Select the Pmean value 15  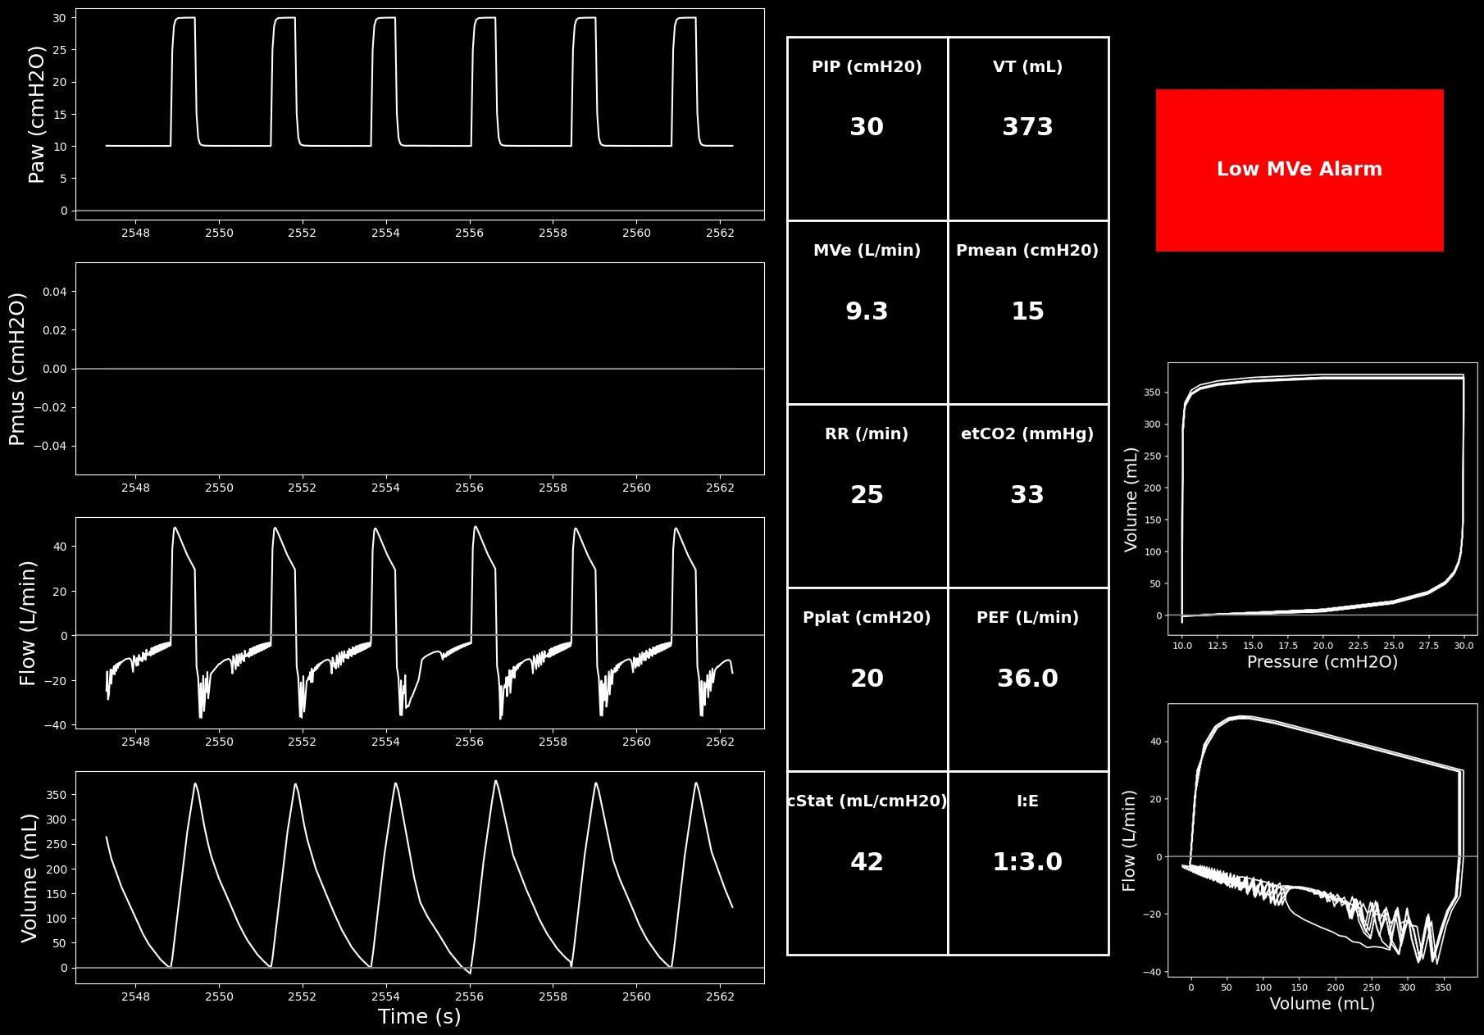1027,311
